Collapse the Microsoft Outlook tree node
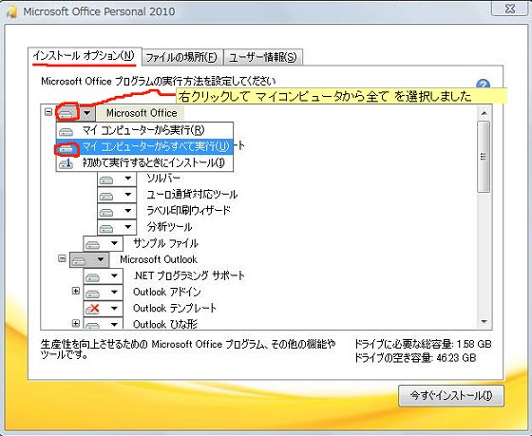The image size is (532, 436). click(62, 259)
